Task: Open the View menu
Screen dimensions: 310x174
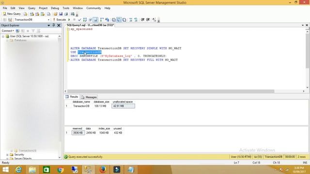Action: click(21, 8)
